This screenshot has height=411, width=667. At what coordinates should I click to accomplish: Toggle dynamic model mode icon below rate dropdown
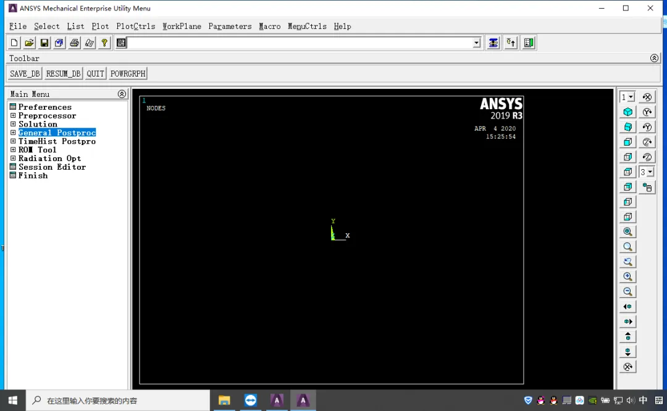tap(647, 187)
